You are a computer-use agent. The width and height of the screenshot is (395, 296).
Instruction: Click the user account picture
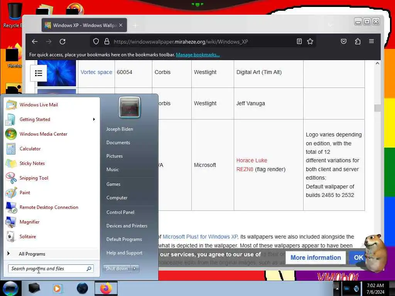pyautogui.click(x=130, y=107)
